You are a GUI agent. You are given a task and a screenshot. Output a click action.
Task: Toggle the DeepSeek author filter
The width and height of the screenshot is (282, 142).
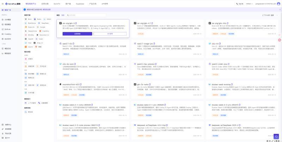point(43,23)
